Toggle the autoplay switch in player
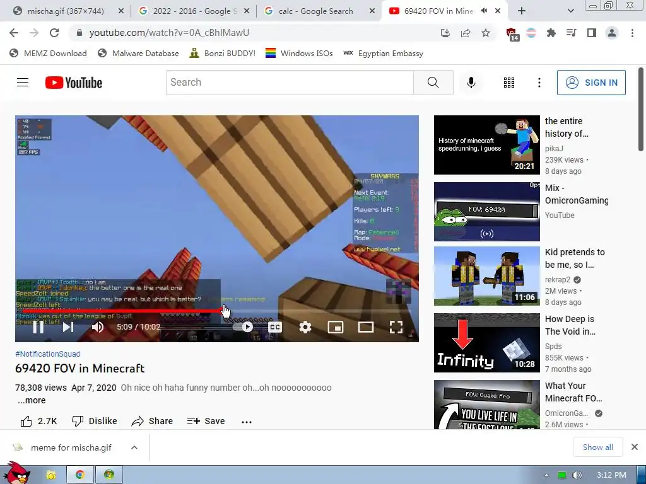The image size is (646, 484). [x=244, y=327]
